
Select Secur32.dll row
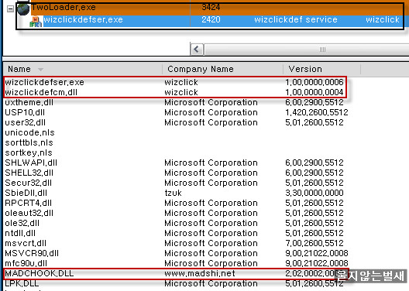click(175, 183)
